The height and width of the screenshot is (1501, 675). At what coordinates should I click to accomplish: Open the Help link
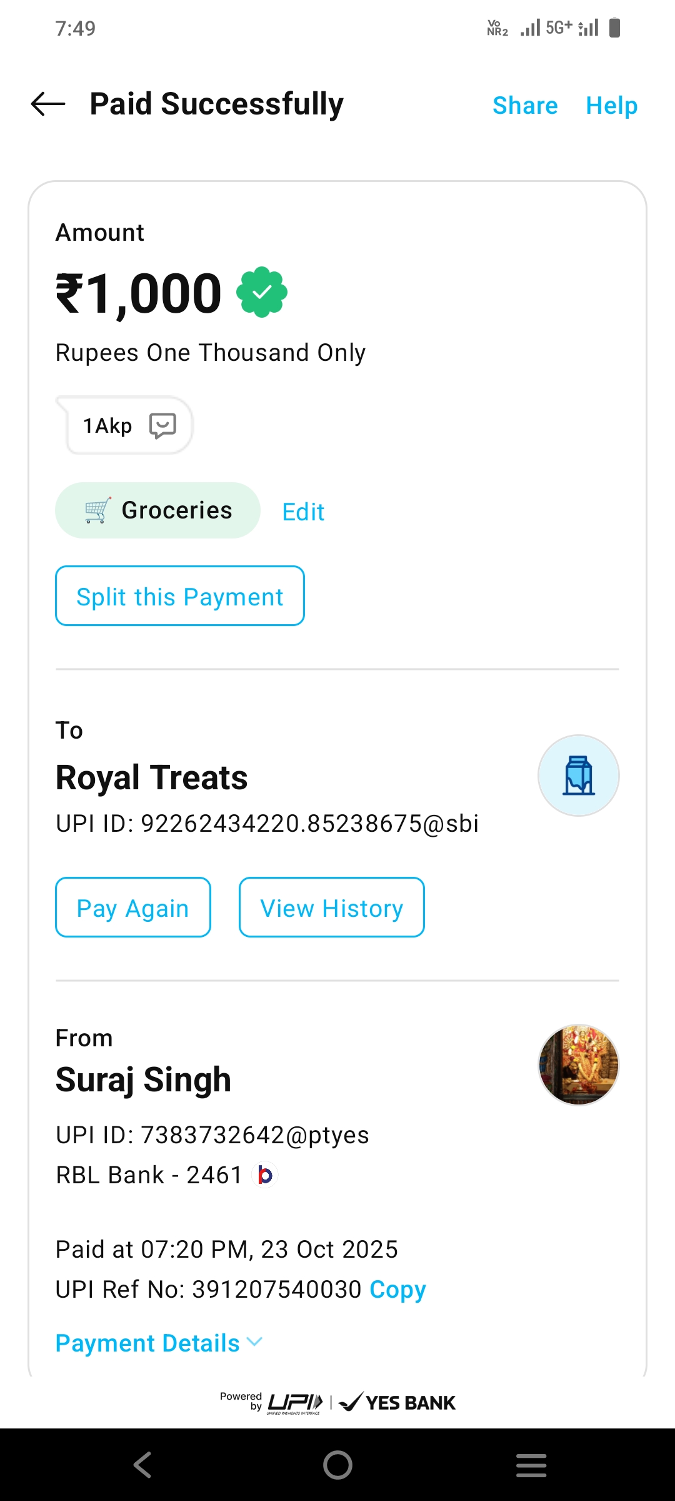coord(611,106)
